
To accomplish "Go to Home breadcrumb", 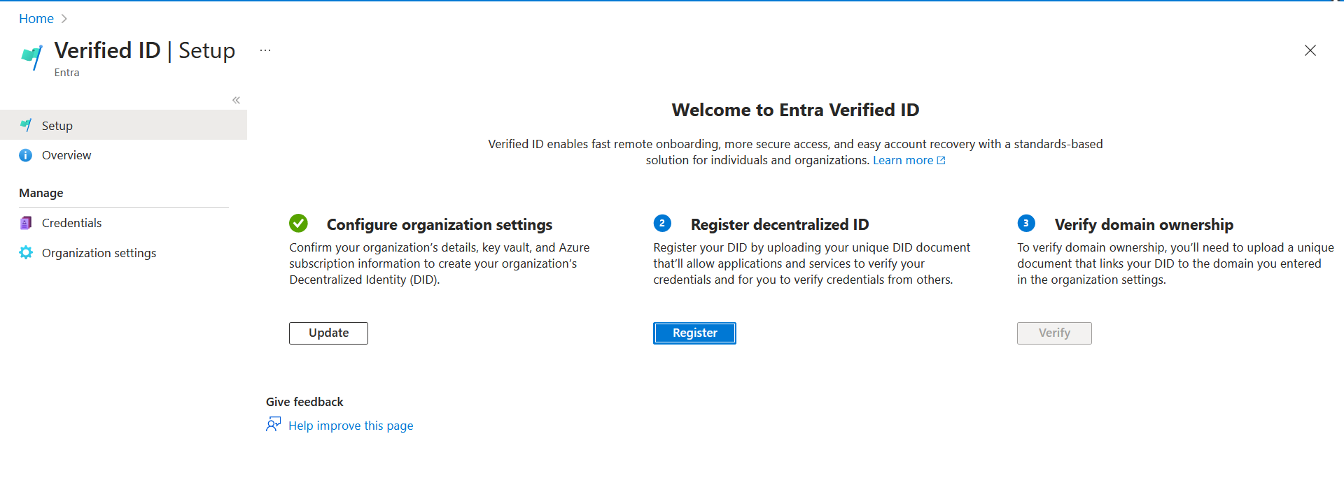I will (x=36, y=19).
